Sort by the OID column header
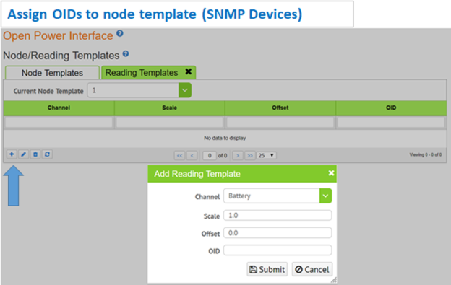451x285 pixels. (391, 108)
